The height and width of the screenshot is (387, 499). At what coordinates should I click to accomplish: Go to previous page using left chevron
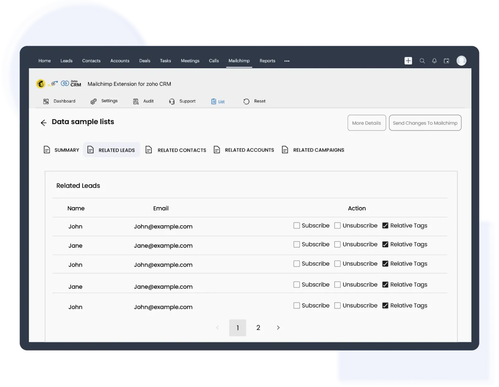[217, 327]
